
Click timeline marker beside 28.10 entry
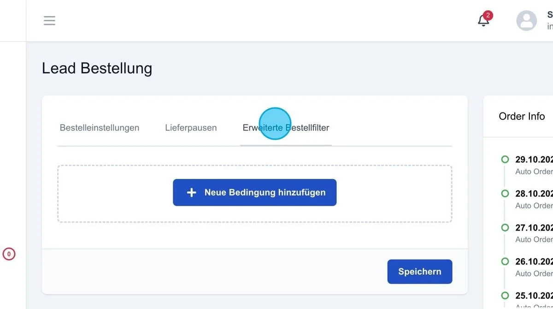pos(505,193)
